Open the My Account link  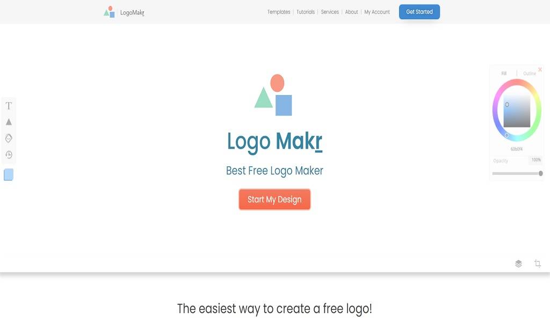[377, 12]
